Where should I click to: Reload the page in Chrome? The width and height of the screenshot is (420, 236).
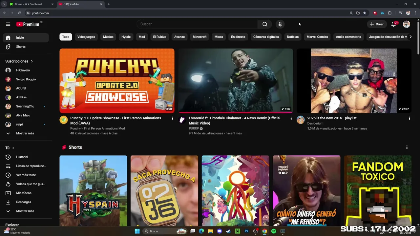(x=19, y=13)
